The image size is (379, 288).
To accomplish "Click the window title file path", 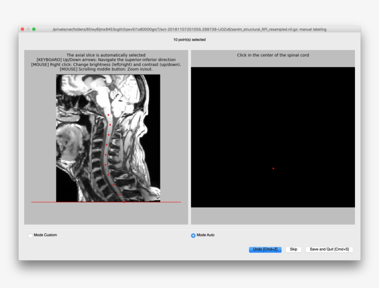I will [189, 29].
